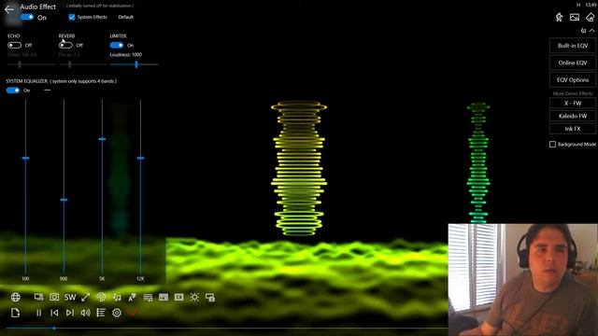Click the 900 Hz equalizer band handle
Viewport: 598px width, 336px height.
point(64,200)
